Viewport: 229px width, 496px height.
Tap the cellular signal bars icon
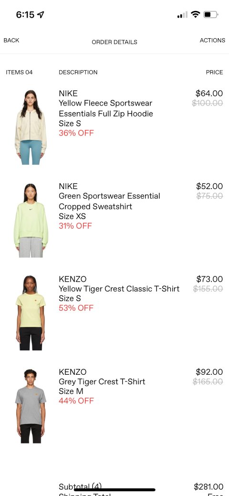click(x=182, y=15)
